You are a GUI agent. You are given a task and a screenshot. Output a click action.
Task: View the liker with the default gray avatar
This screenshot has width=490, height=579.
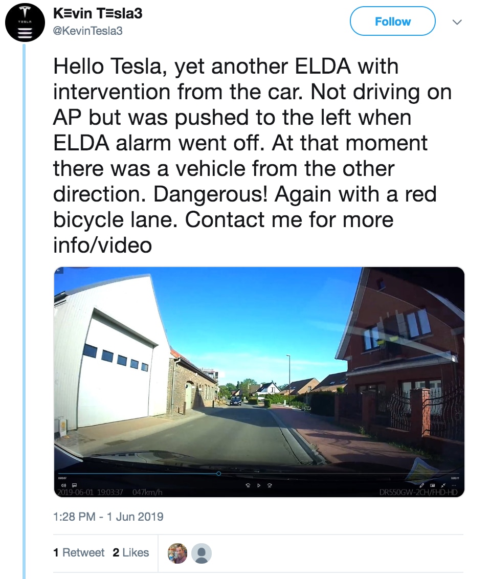(202, 553)
